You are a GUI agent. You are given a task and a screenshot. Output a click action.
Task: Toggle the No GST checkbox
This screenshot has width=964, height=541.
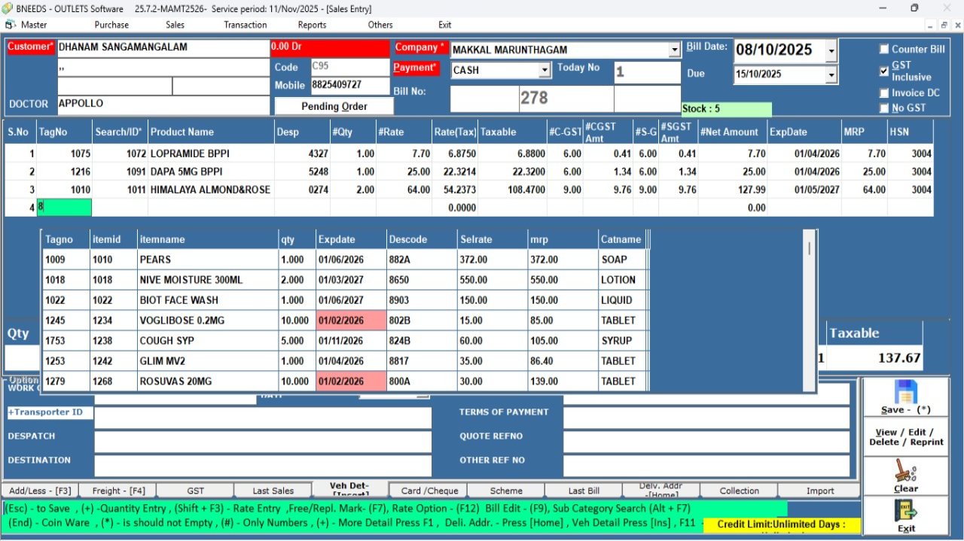(884, 108)
